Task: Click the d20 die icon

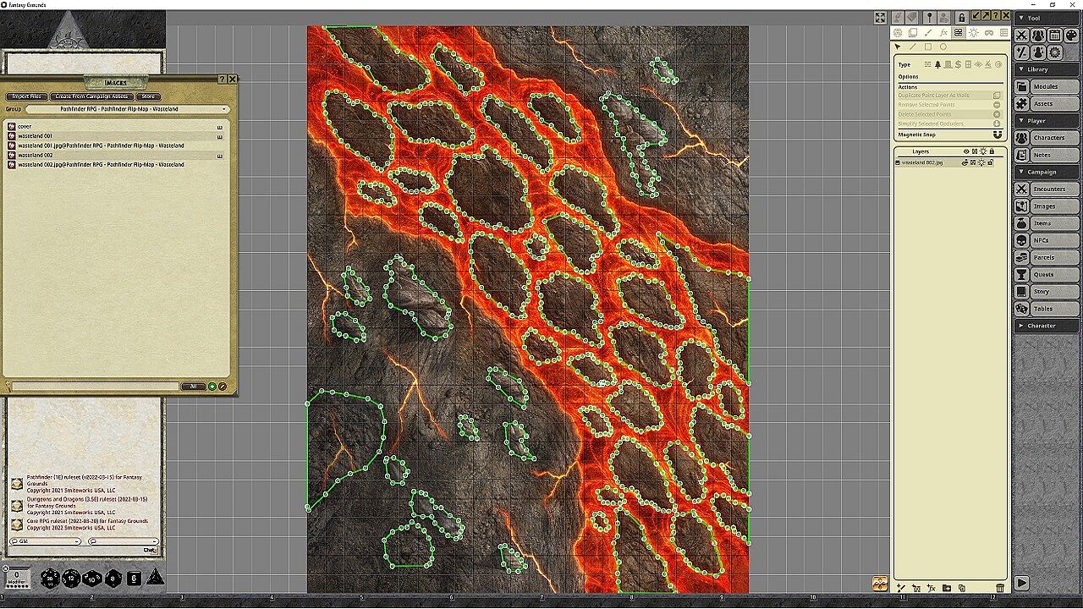Action: click(x=51, y=579)
